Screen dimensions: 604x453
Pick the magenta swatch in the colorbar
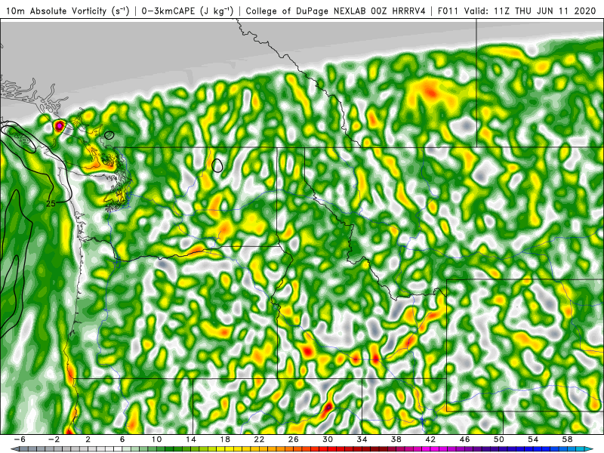pyautogui.click(x=435, y=448)
